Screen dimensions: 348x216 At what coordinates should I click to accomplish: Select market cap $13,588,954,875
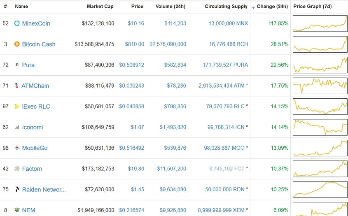94,44
